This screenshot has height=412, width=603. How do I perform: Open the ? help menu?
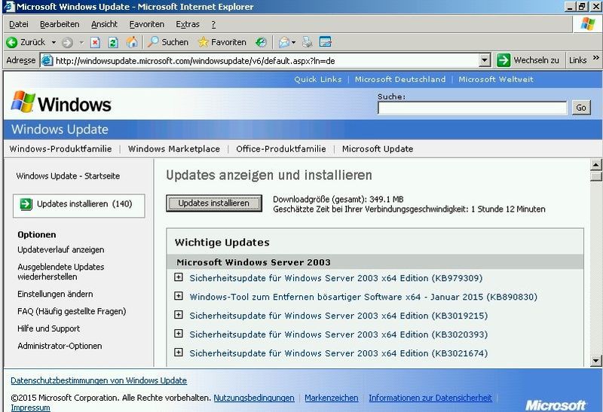(213, 24)
